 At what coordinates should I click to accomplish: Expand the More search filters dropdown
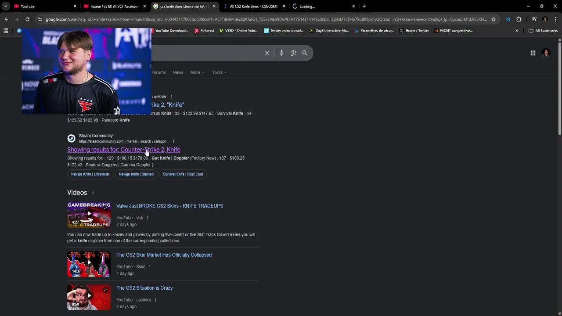197,72
